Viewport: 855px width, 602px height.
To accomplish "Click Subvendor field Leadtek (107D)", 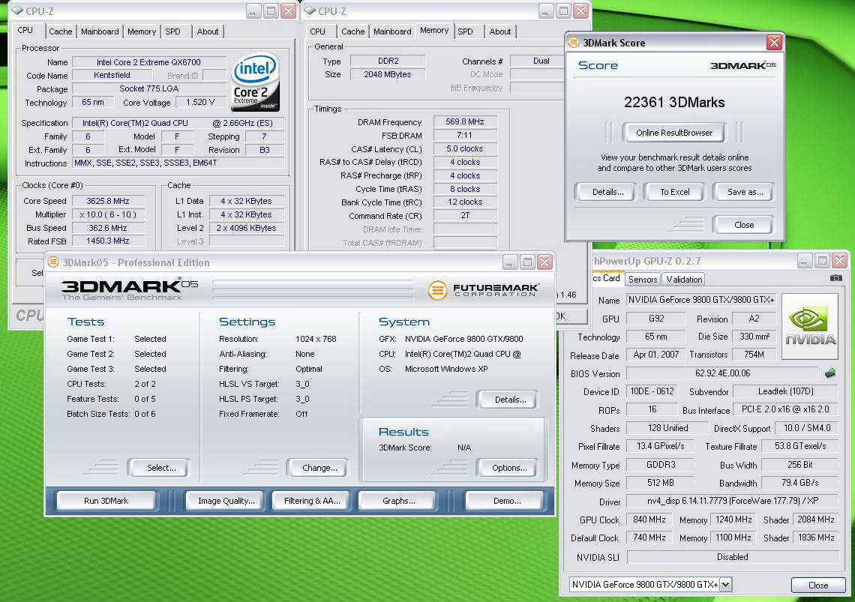I will 786,391.
